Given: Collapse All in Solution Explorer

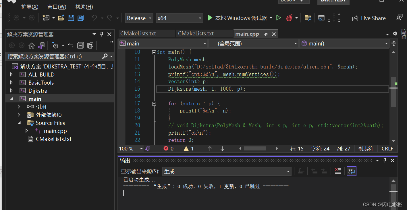Looking at the screenshot, I should (x=81, y=45).
